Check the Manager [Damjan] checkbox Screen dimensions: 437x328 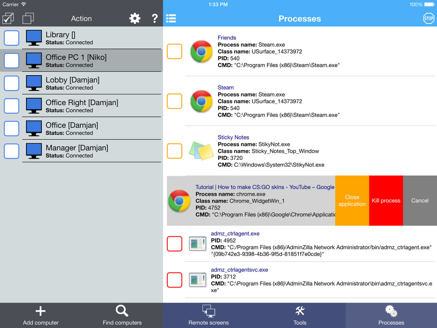tap(12, 151)
